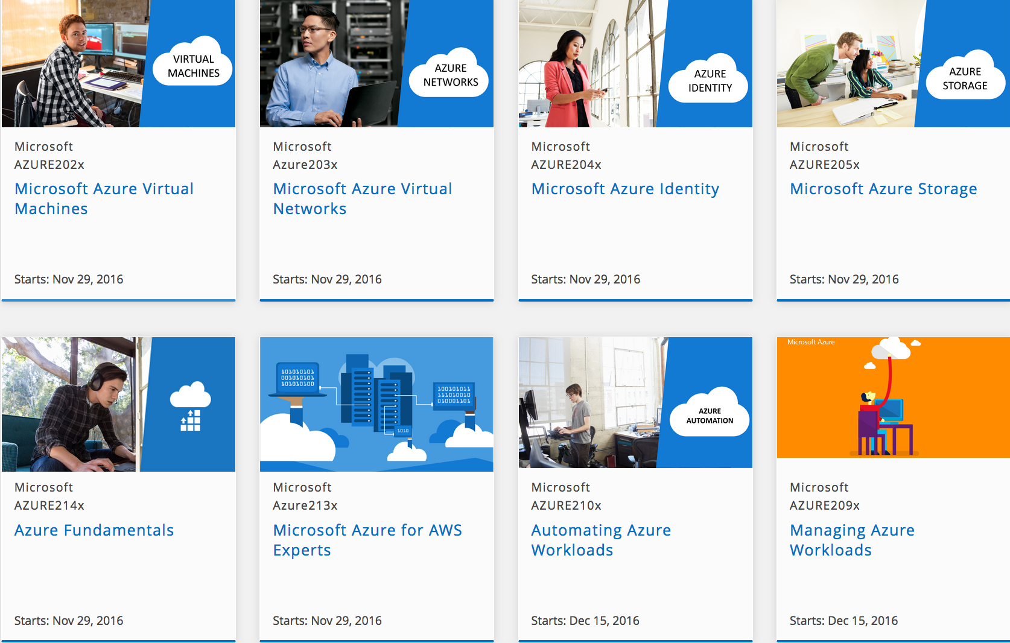Image resolution: width=1010 pixels, height=643 pixels.
Task: Click 'Starts: Dec 15, 2016' on Managing Azure Workloads
Action: tap(844, 621)
